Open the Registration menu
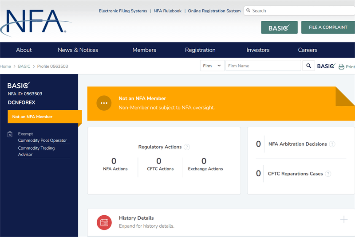The width and height of the screenshot is (355, 237). coord(200,50)
